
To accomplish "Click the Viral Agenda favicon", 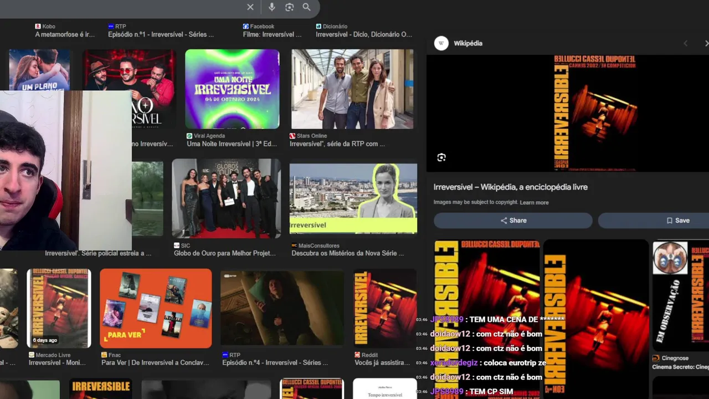I will pyautogui.click(x=189, y=136).
